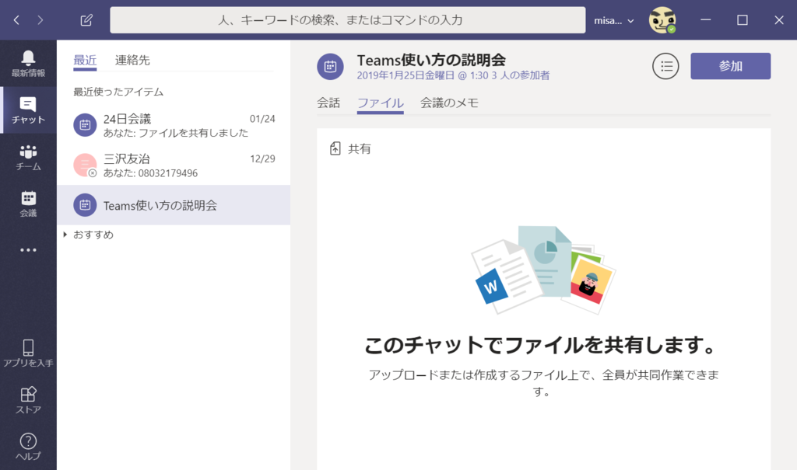797x470 pixels.
Task: Select the チャット icon in sidebar
Action: point(28,109)
